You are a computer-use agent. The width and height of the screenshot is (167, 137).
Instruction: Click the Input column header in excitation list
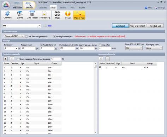37,64
